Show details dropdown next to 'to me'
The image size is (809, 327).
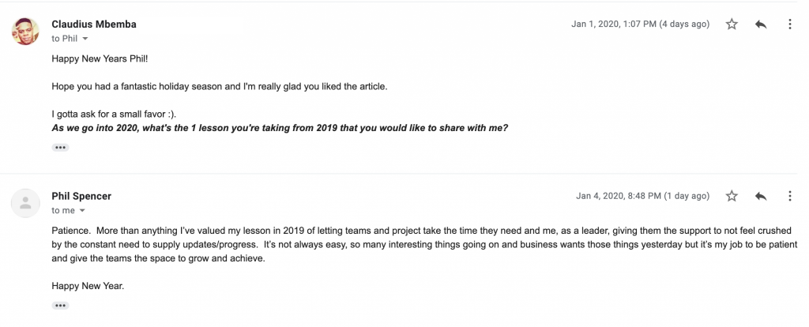coord(82,211)
